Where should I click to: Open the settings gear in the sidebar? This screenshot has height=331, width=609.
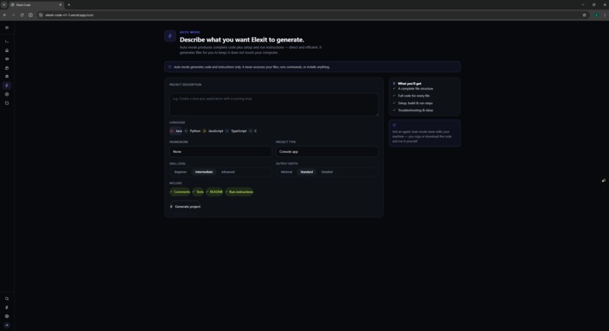tap(7, 316)
